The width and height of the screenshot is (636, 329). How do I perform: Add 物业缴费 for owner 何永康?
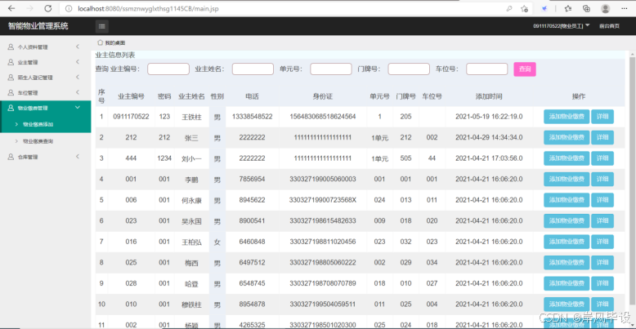(567, 200)
